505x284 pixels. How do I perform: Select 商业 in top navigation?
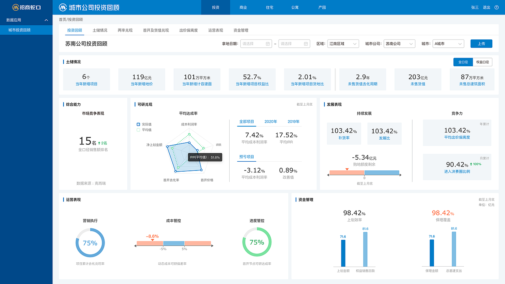(243, 7)
